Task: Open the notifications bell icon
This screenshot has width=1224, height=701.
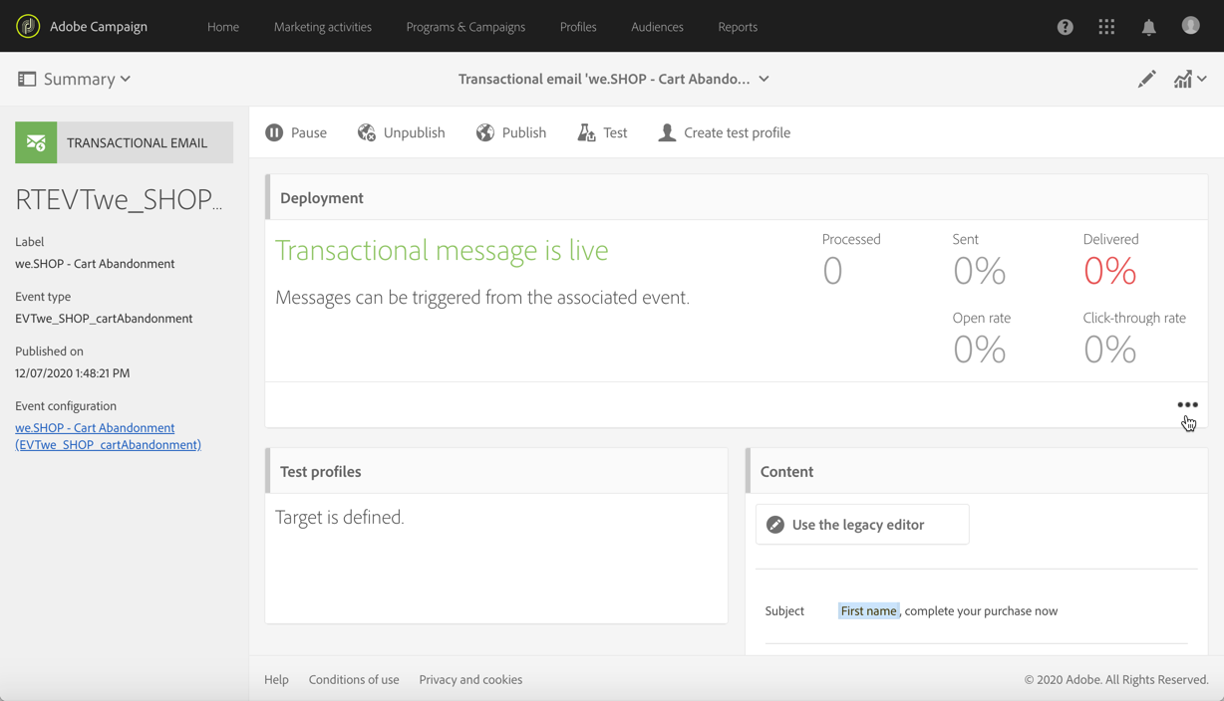Action: tap(1149, 27)
